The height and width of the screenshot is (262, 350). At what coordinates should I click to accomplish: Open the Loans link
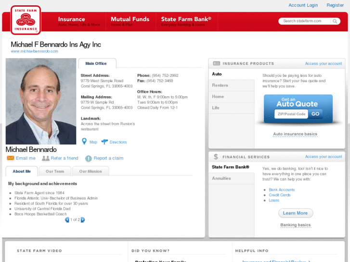(x=274, y=200)
